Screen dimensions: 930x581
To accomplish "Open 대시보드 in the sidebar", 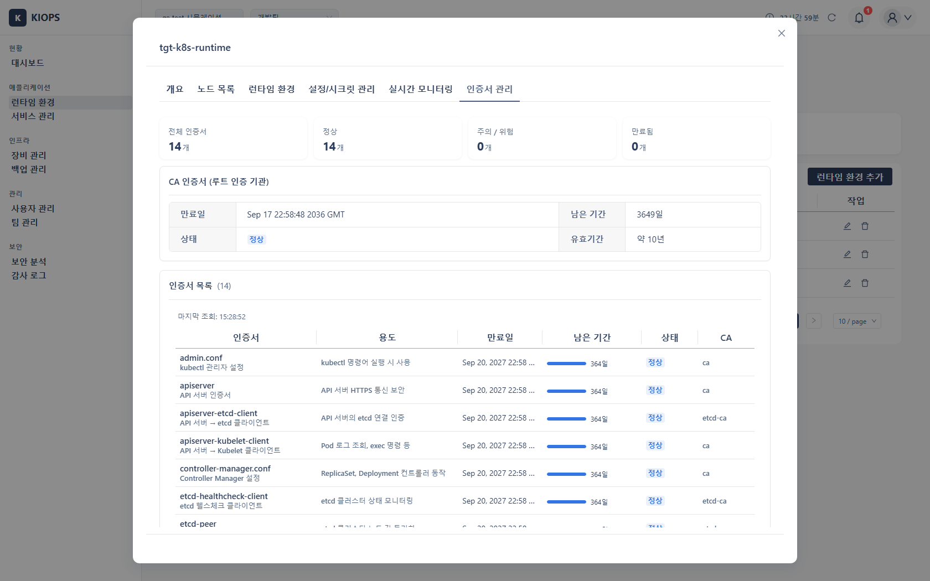I will pos(28,63).
